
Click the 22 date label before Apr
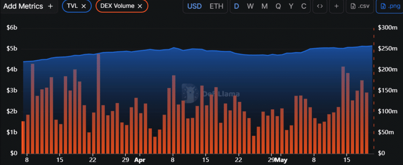pyautogui.click(x=93, y=159)
